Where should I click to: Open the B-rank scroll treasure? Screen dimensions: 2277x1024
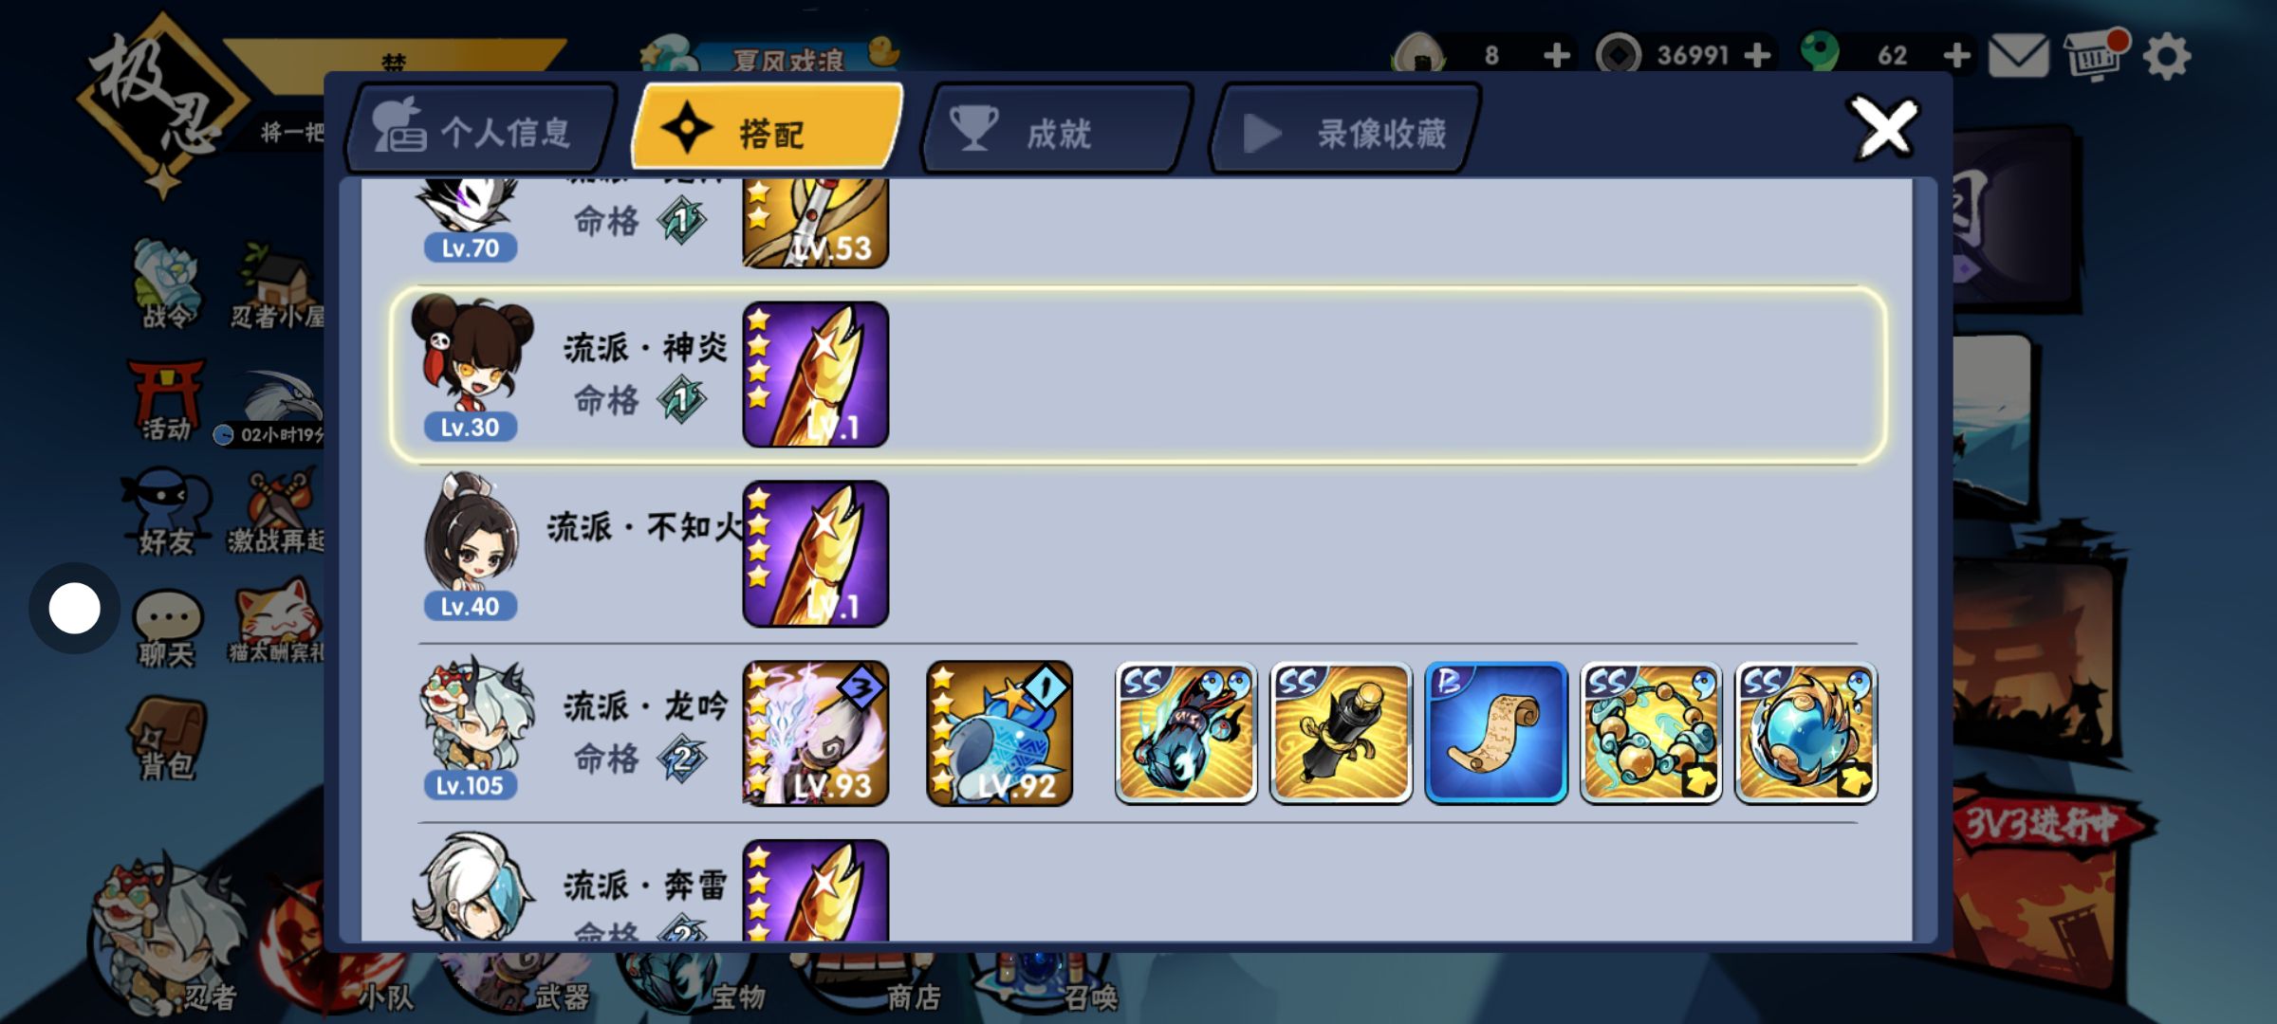point(1495,733)
